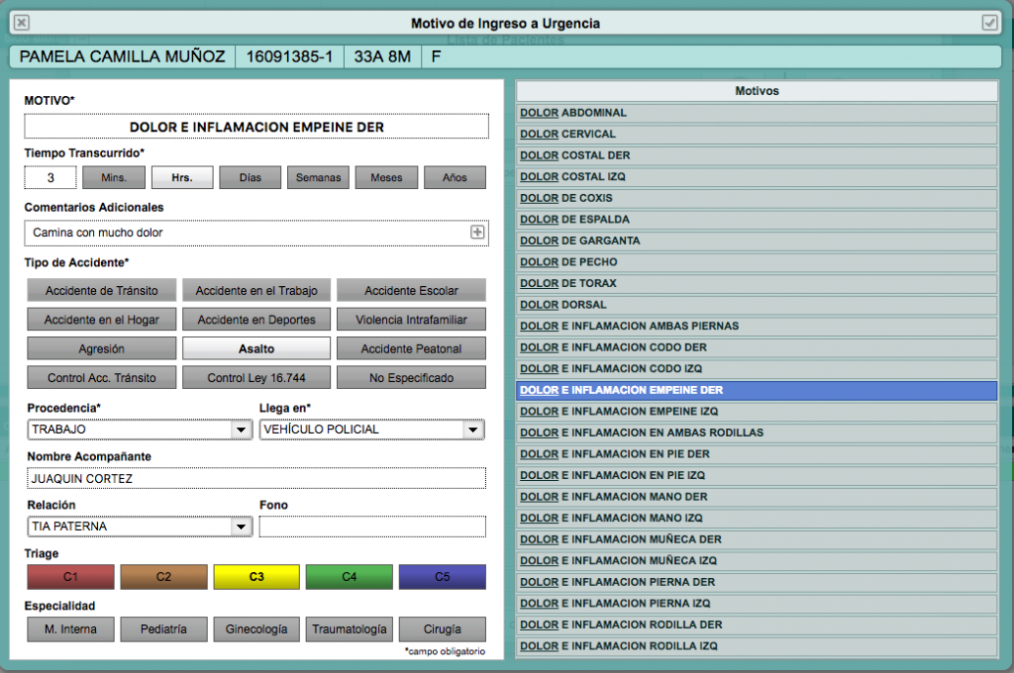Select DOLOR E INFLAMACION PIERNA IZQ

[x=757, y=603]
